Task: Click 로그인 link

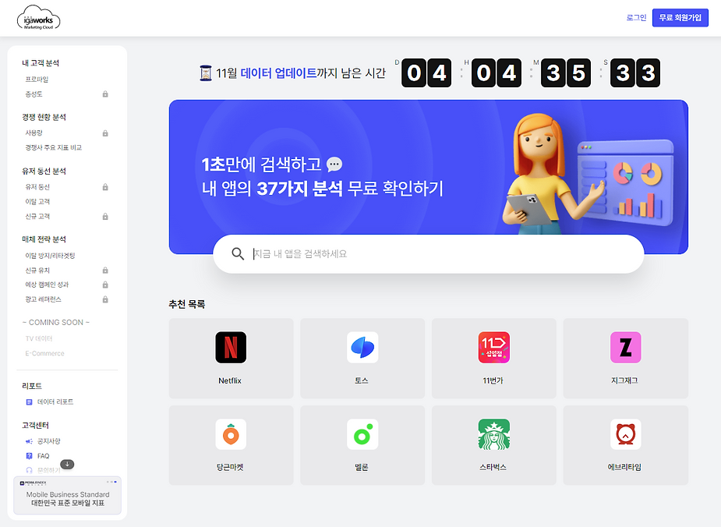Action: (636, 17)
